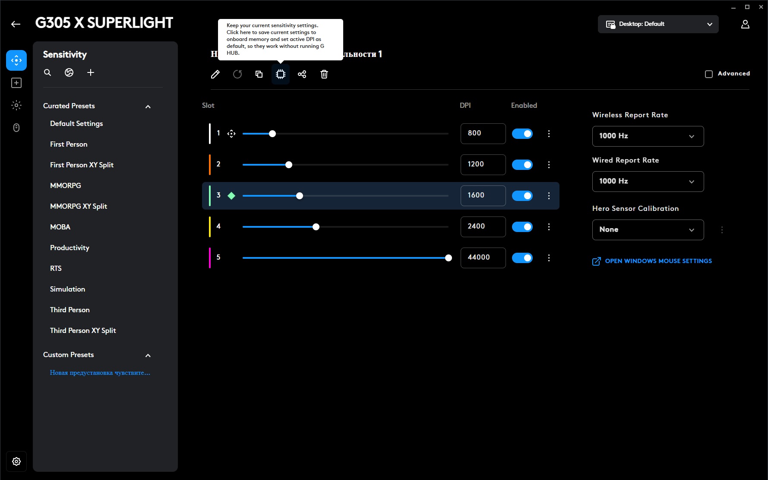Click the 44000 DPI input field
Viewport: 768px width, 480px height.
(483, 258)
